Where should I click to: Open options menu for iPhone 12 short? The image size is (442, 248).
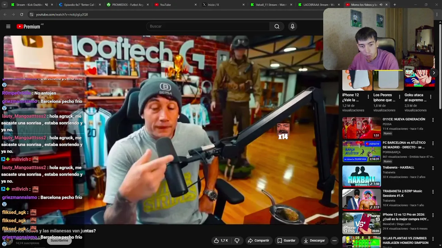[x=368, y=97]
